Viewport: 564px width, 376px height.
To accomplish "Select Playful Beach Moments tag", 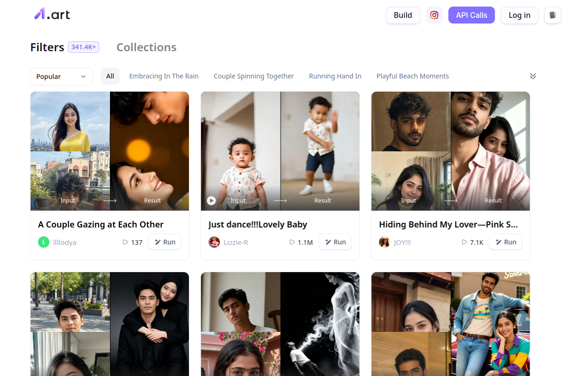I will pos(413,76).
